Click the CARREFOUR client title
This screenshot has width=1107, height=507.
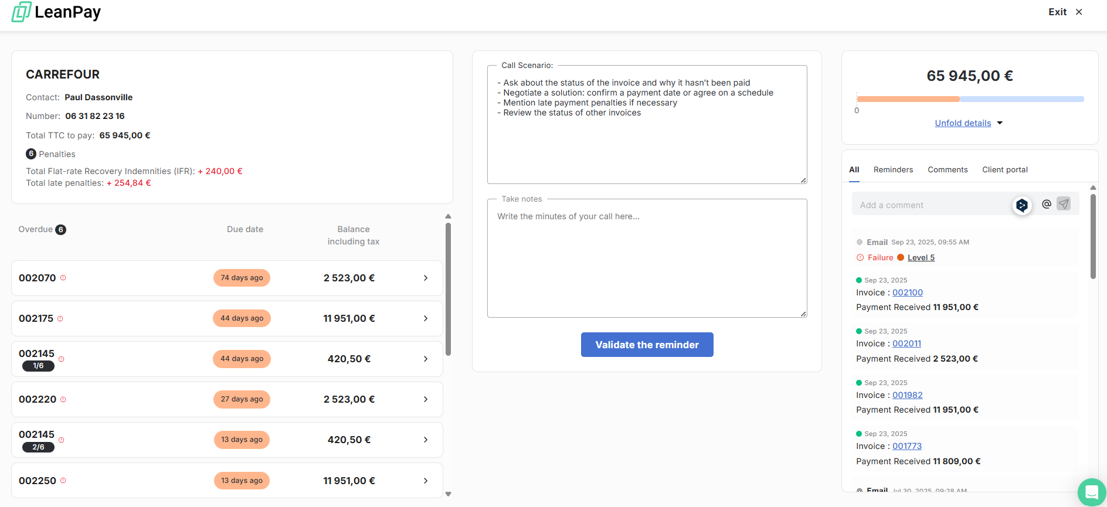[63, 74]
